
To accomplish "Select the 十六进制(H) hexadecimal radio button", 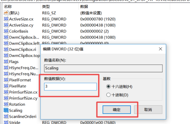I will coord(108,86).
